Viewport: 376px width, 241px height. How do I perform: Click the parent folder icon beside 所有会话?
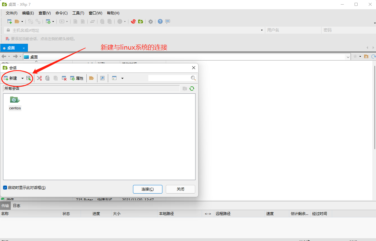(185, 88)
